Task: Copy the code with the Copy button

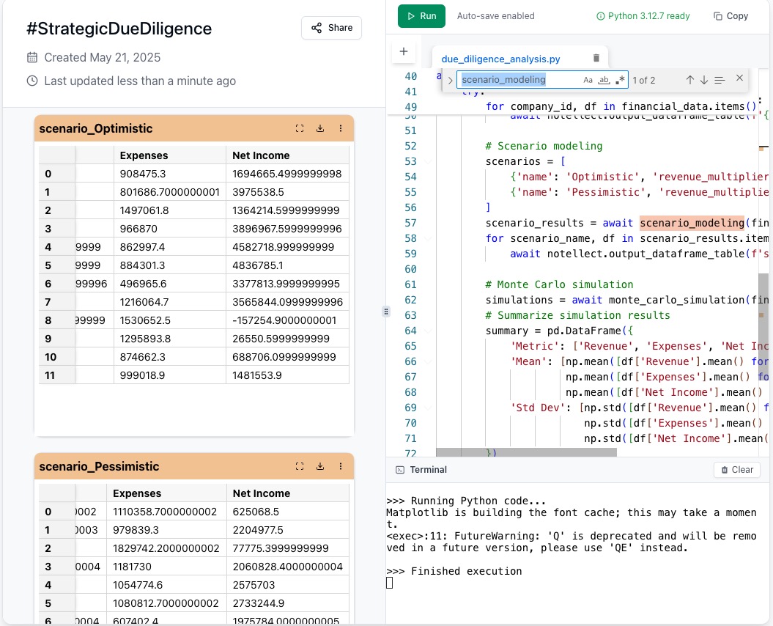Action: (x=731, y=16)
